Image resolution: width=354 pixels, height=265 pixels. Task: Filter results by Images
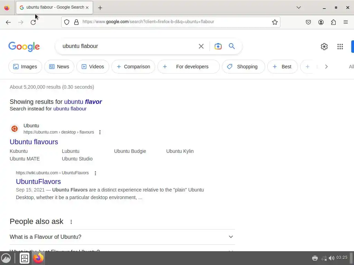point(25,67)
